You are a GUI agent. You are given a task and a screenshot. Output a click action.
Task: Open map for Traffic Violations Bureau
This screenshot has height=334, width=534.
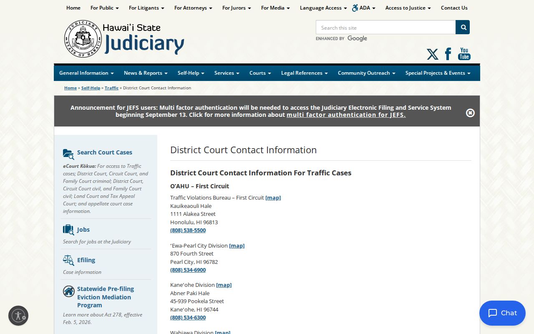(x=273, y=198)
